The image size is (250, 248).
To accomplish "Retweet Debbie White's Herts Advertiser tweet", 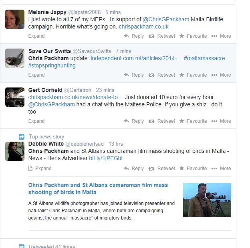I will point(162,169).
